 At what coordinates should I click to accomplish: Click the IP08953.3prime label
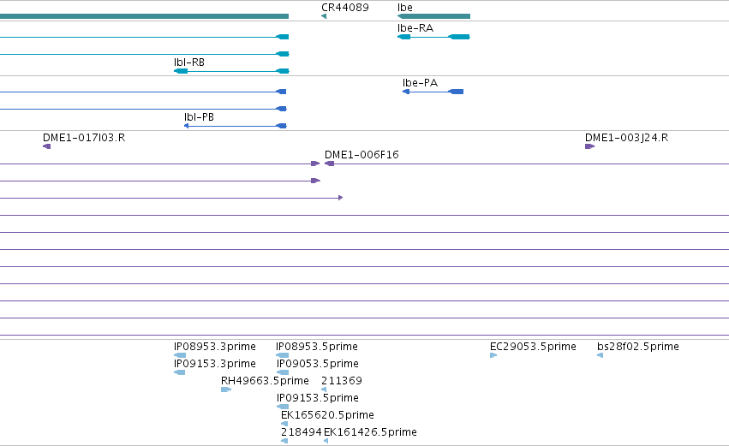(x=215, y=347)
